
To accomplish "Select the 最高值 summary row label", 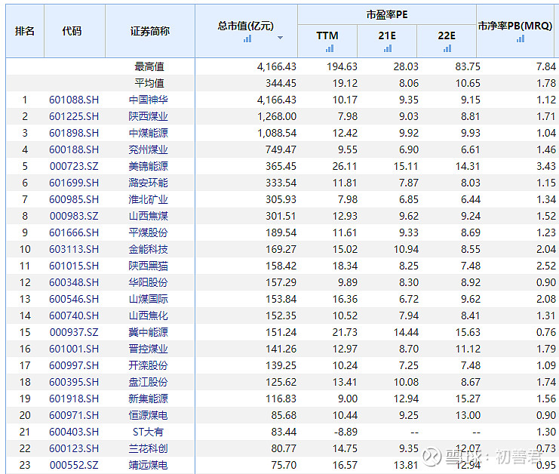I will point(149,66).
